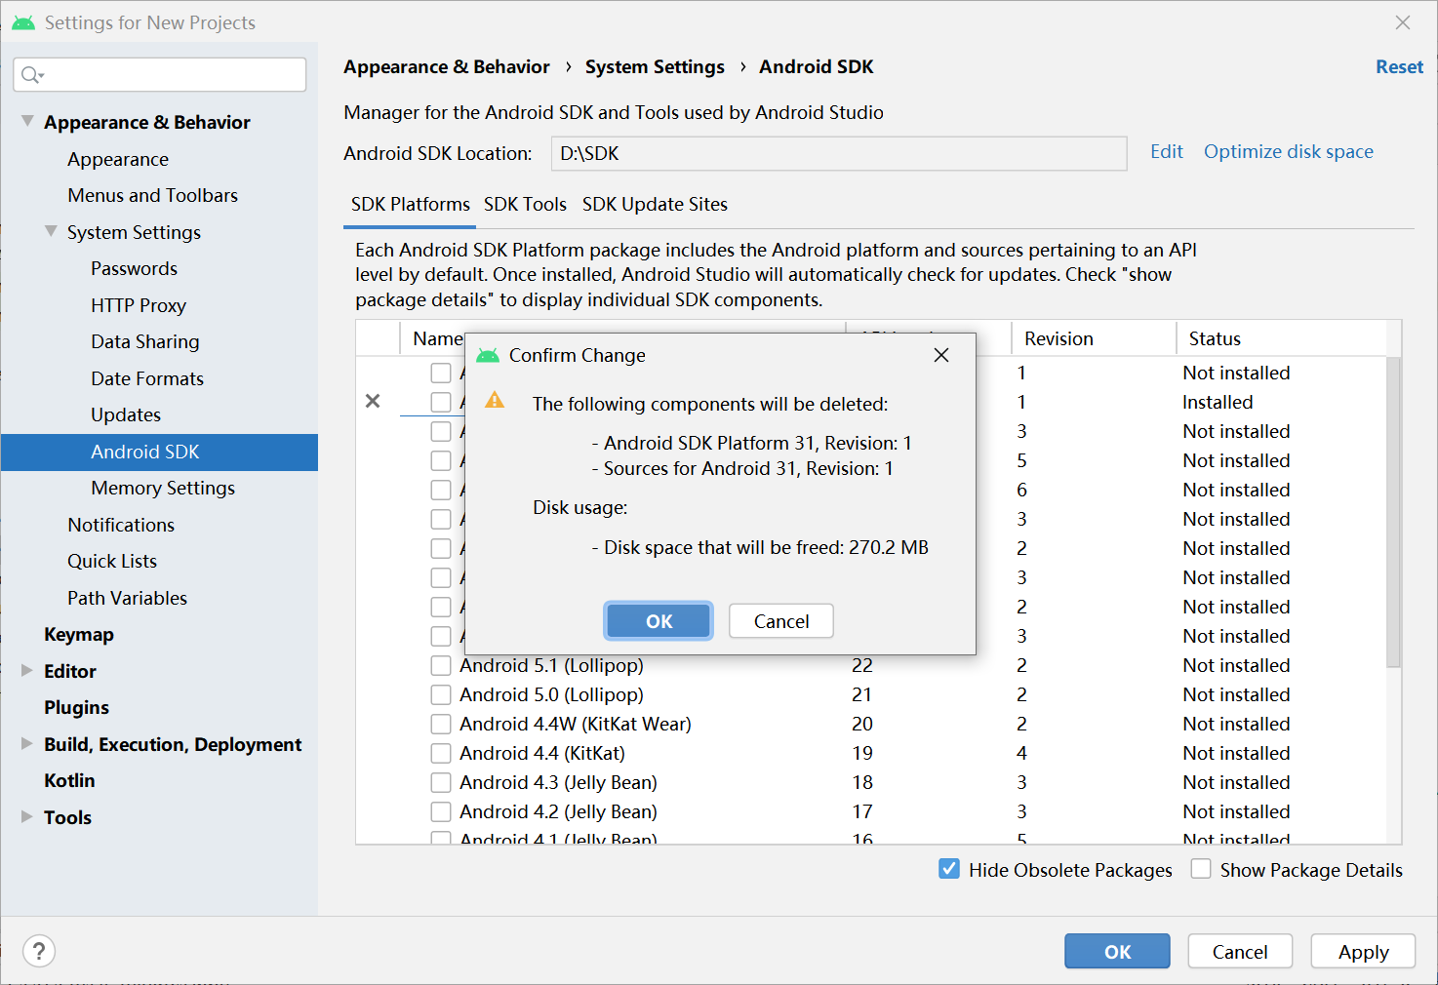Switch to the SDK Platforms tab

410,204
